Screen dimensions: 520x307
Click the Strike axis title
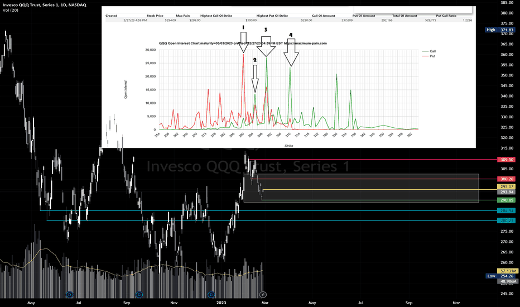coord(288,146)
